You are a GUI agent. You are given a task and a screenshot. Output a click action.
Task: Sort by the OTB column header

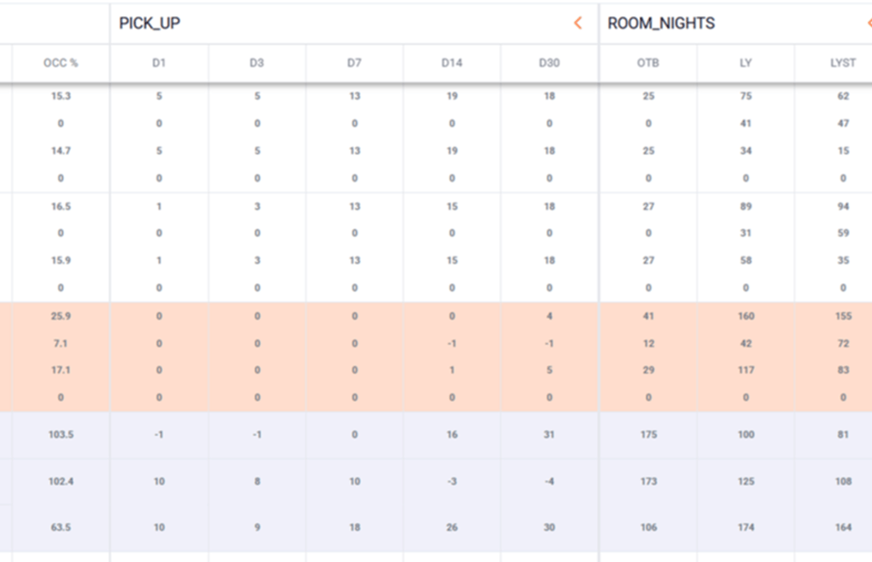coord(648,63)
